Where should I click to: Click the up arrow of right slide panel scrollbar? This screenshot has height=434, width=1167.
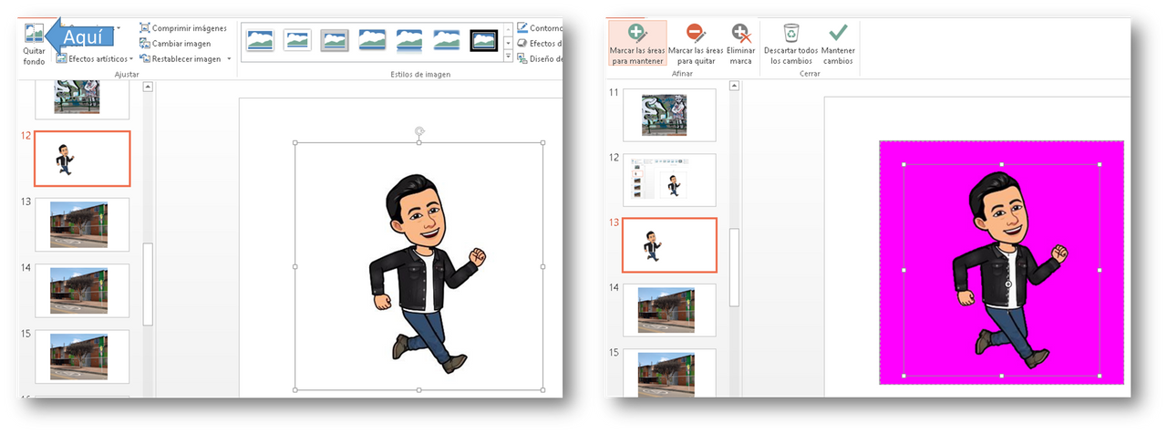(734, 86)
